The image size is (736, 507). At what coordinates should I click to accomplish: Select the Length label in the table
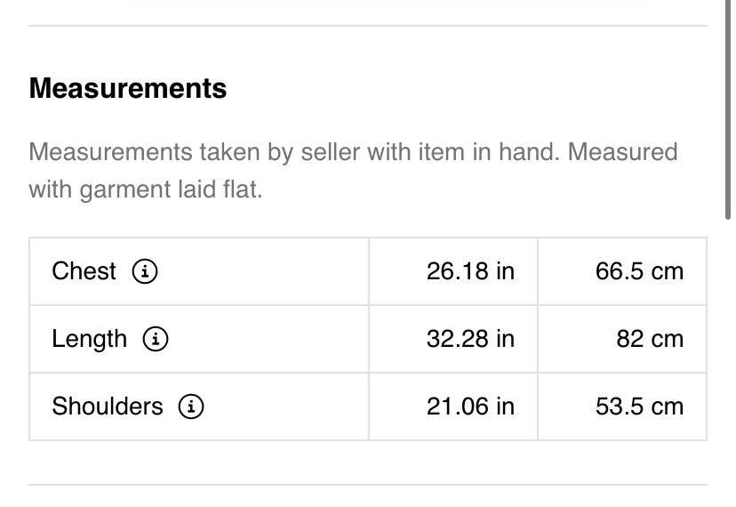[89, 339]
